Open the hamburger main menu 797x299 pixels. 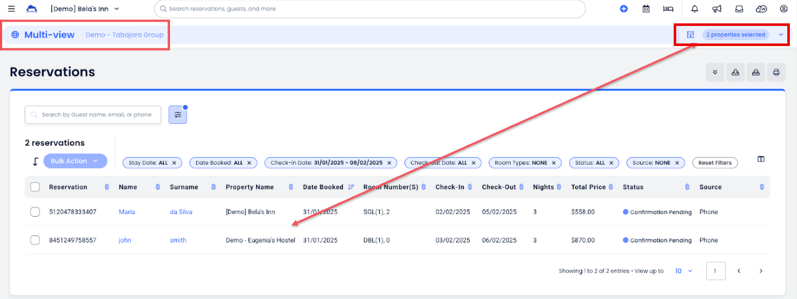(11, 9)
